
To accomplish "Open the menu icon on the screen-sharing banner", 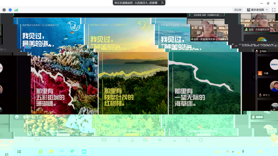I will coord(162,3).
